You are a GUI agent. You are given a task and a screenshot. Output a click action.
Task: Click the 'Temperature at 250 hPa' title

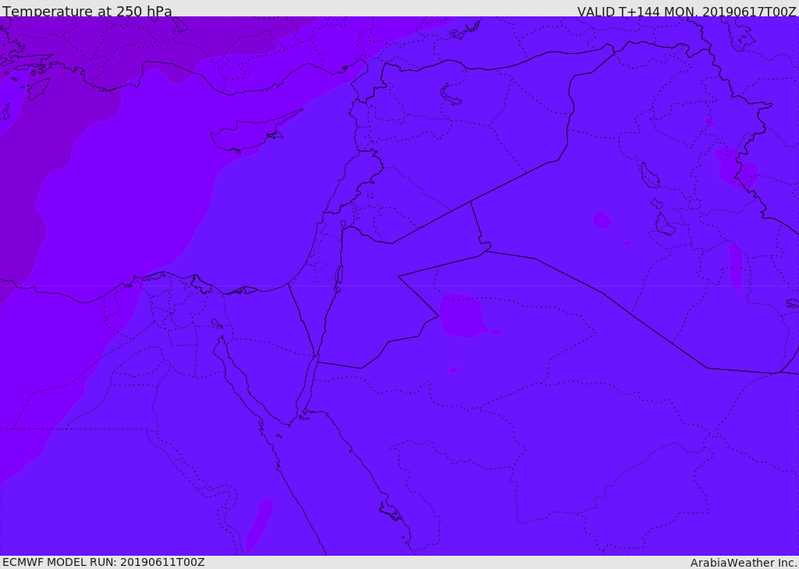pos(87,11)
